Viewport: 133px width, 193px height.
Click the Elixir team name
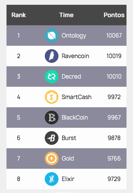click(68, 179)
